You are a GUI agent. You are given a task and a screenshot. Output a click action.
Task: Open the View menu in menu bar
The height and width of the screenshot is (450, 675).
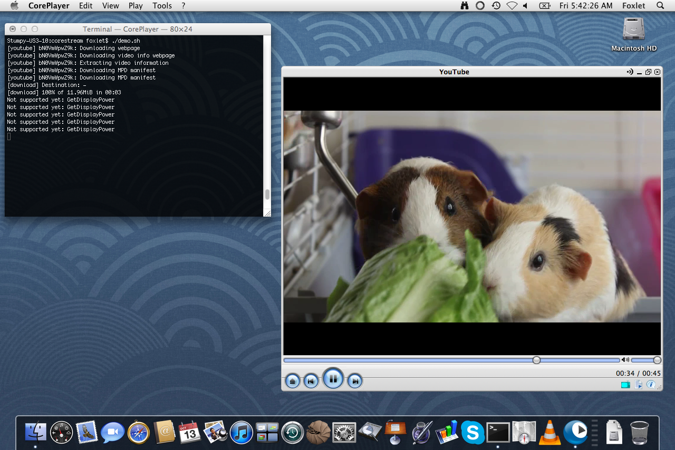110,6
